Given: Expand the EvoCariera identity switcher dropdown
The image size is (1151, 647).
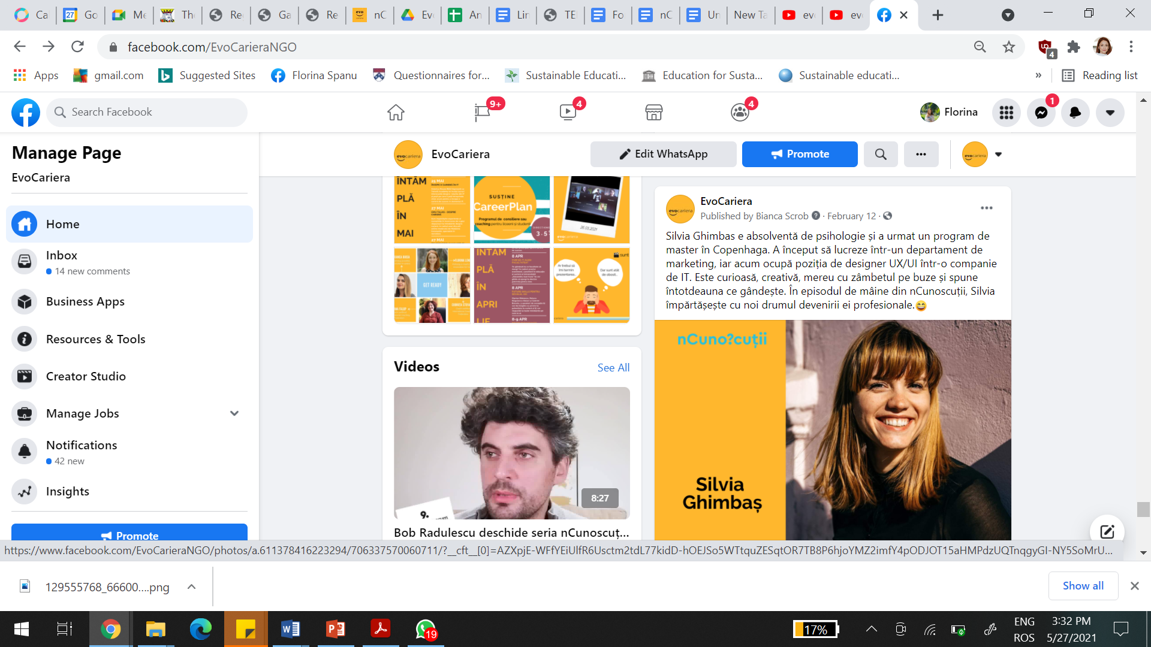Looking at the screenshot, I should pos(998,154).
